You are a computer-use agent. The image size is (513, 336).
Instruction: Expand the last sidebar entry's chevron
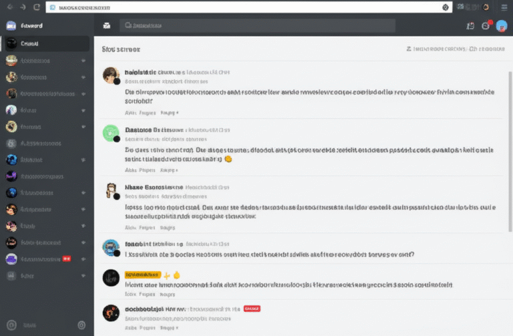click(83, 275)
